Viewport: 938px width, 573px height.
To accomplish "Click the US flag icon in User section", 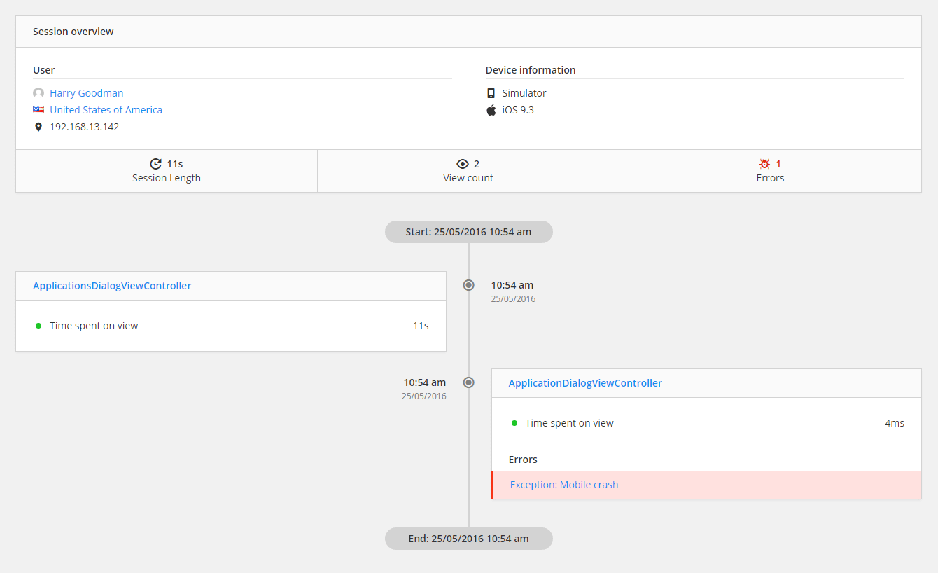I will (38, 109).
